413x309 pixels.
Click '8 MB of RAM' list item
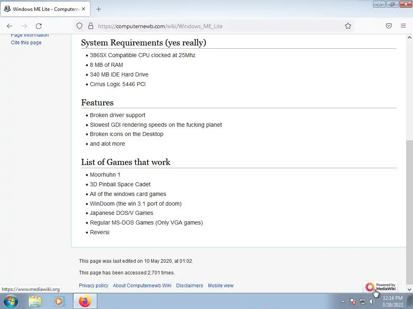(x=106, y=65)
